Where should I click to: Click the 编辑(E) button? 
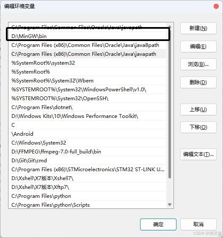pos(198,47)
